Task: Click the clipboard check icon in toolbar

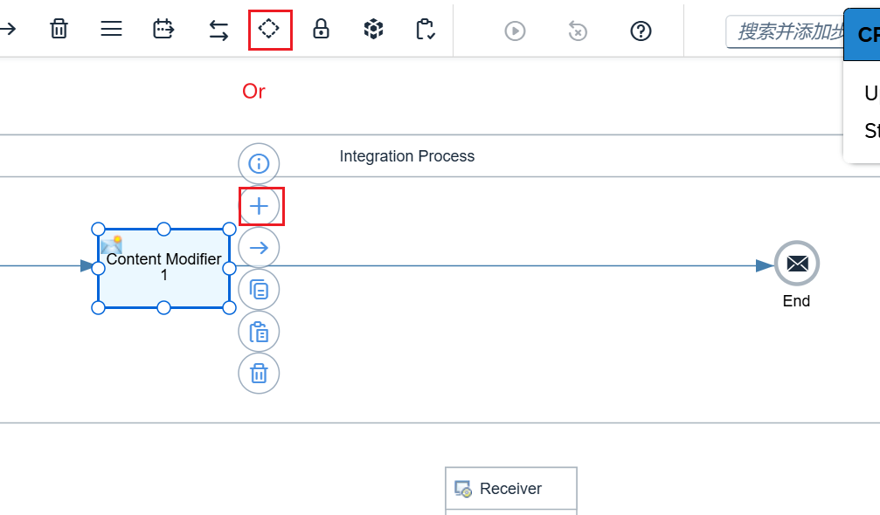Action: pos(426,29)
